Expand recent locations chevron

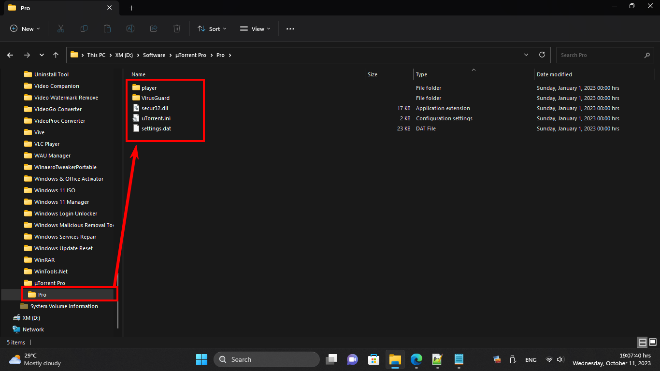pyautogui.click(x=42, y=55)
